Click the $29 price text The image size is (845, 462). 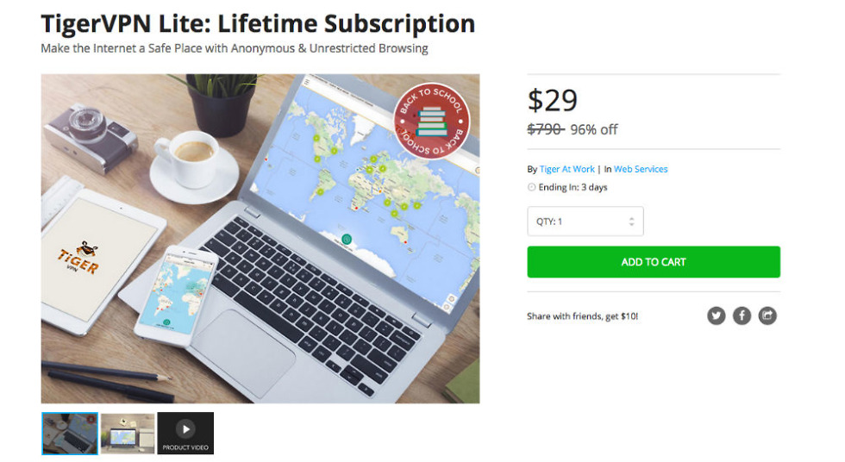tap(553, 101)
